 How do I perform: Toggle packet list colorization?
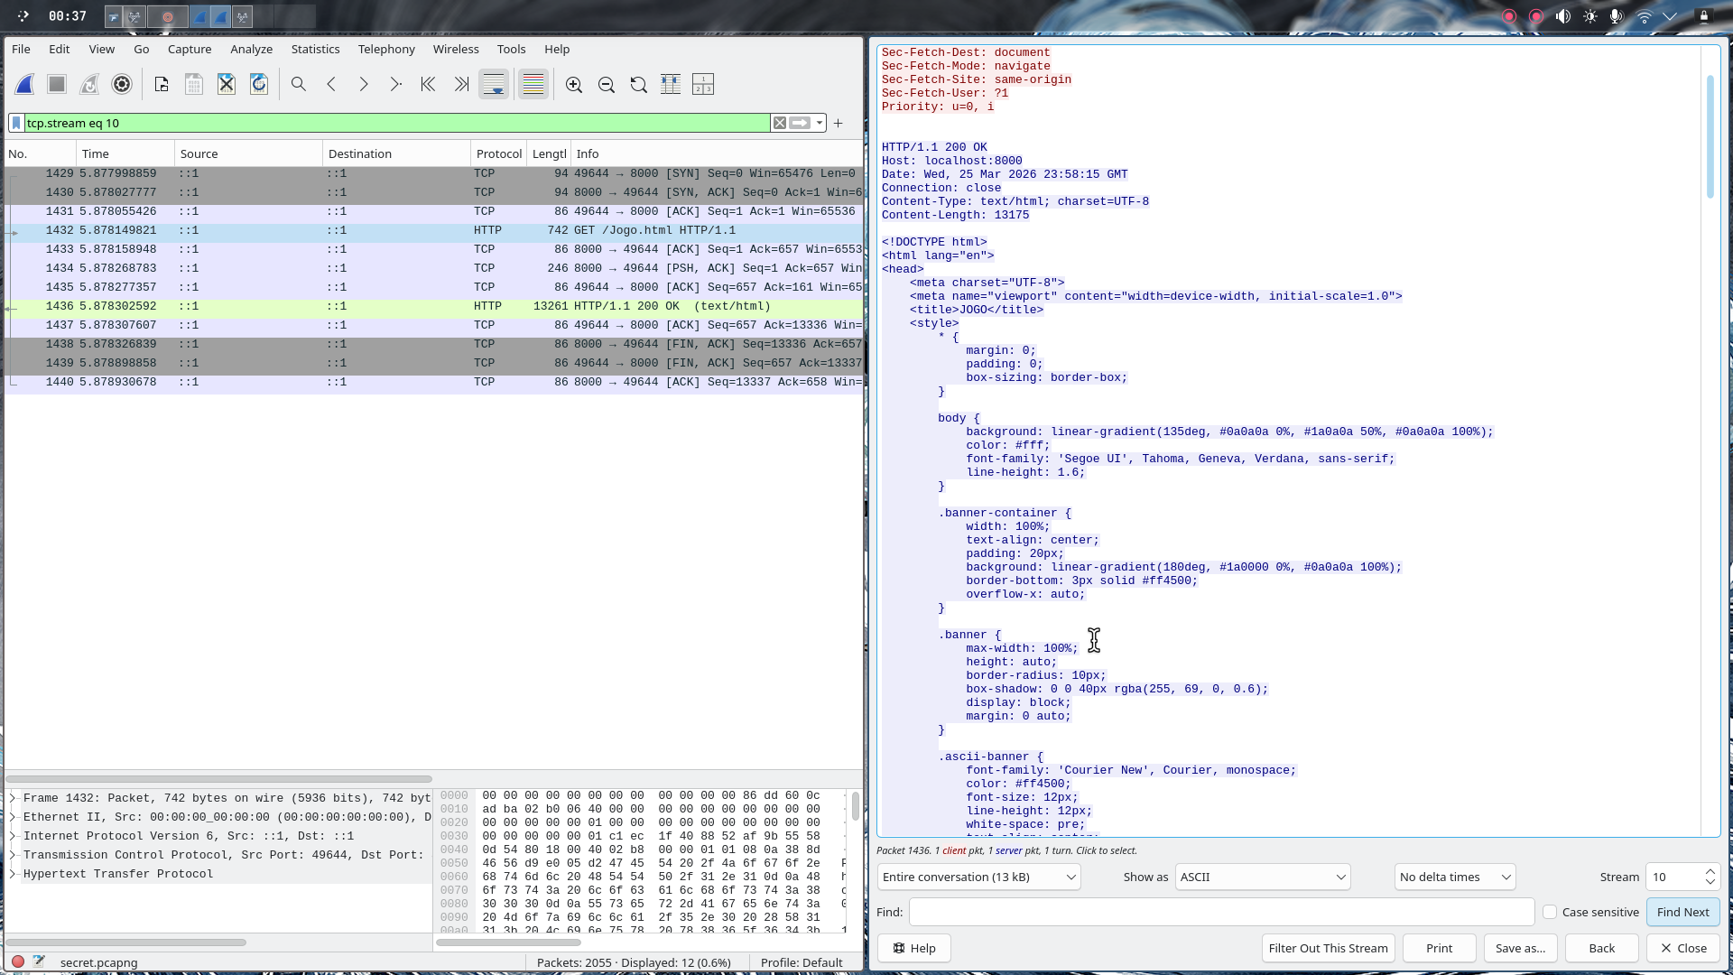pyautogui.click(x=533, y=84)
